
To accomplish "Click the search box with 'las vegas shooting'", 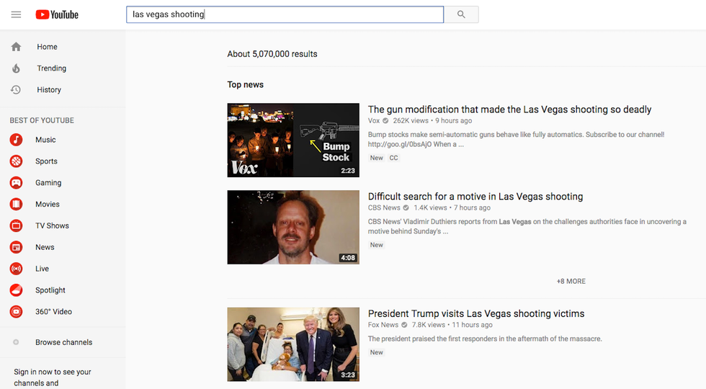I will pyautogui.click(x=285, y=14).
